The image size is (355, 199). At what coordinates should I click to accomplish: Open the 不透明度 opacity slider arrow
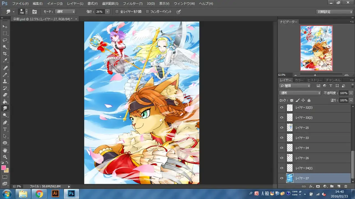click(351, 93)
